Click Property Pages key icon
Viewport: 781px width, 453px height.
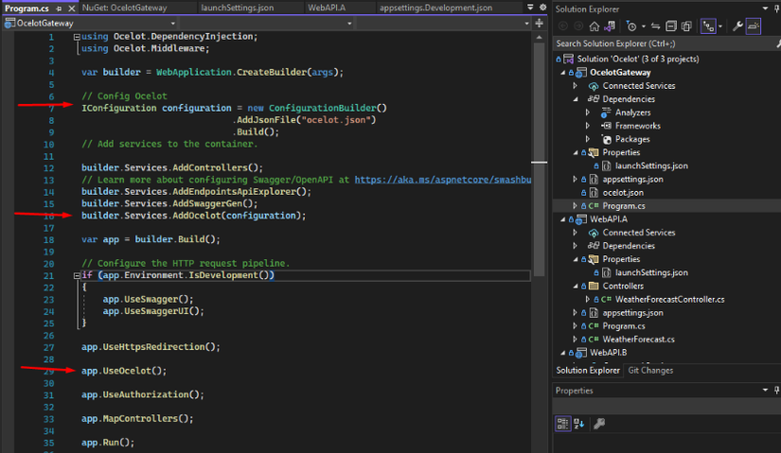click(x=599, y=424)
